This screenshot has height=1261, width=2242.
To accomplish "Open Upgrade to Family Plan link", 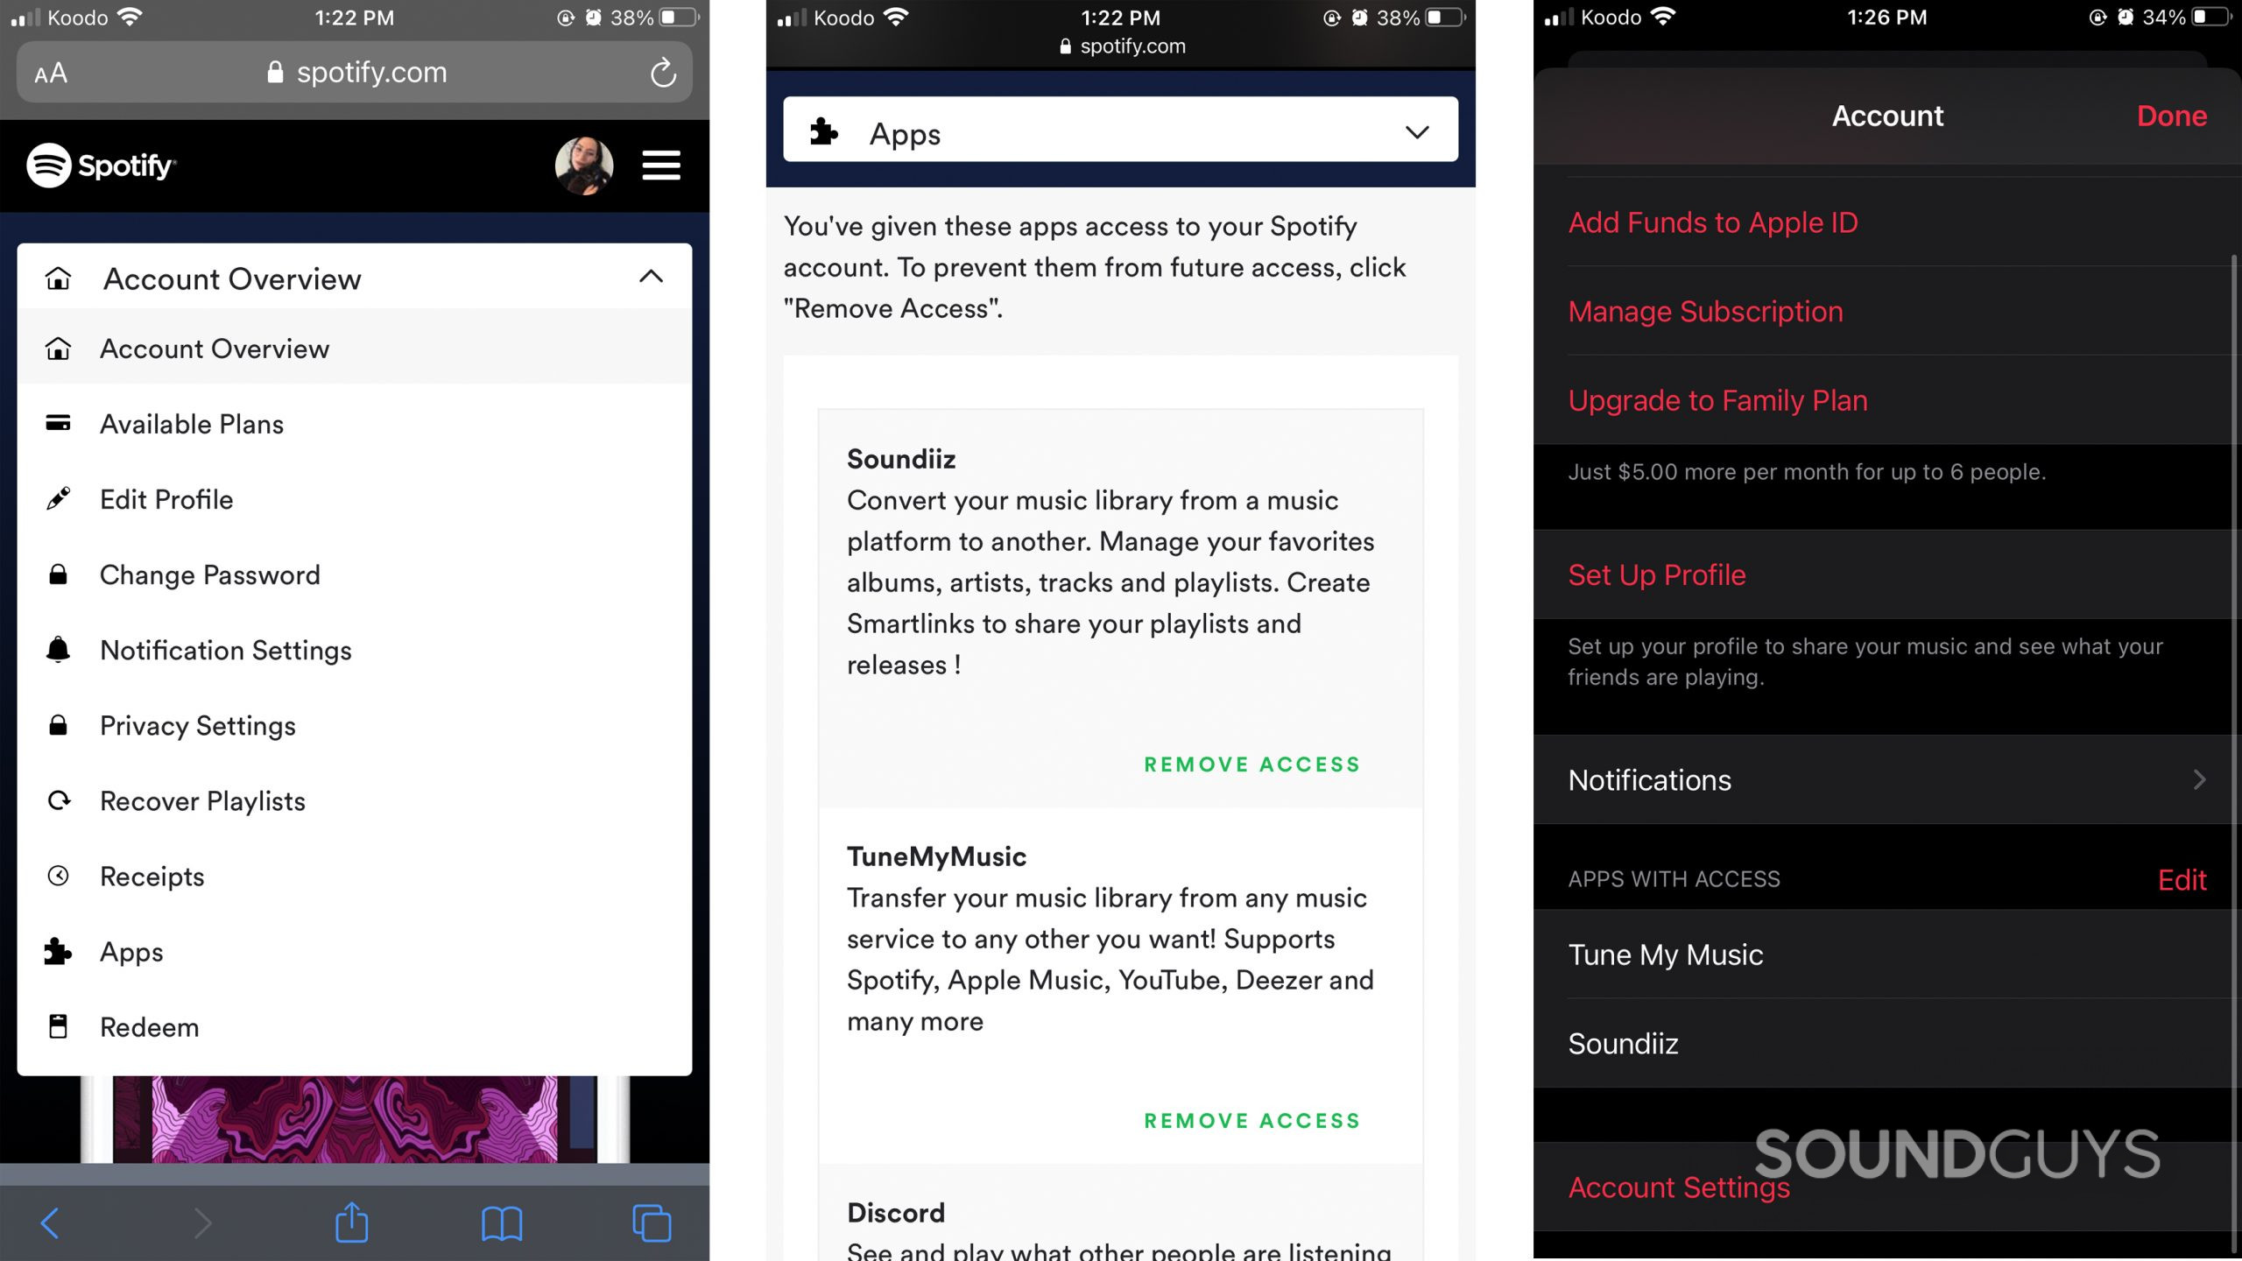I will (1718, 398).
